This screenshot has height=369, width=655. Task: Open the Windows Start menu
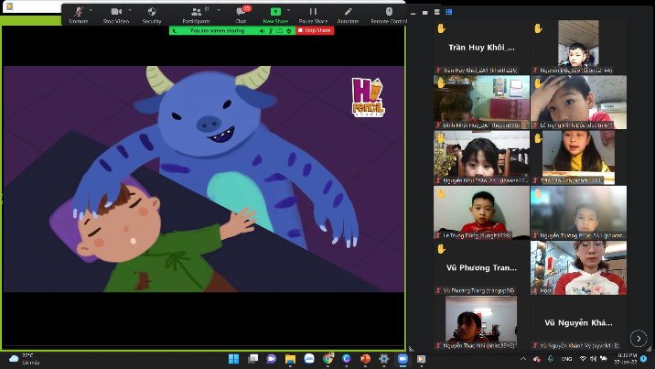[x=232, y=359]
